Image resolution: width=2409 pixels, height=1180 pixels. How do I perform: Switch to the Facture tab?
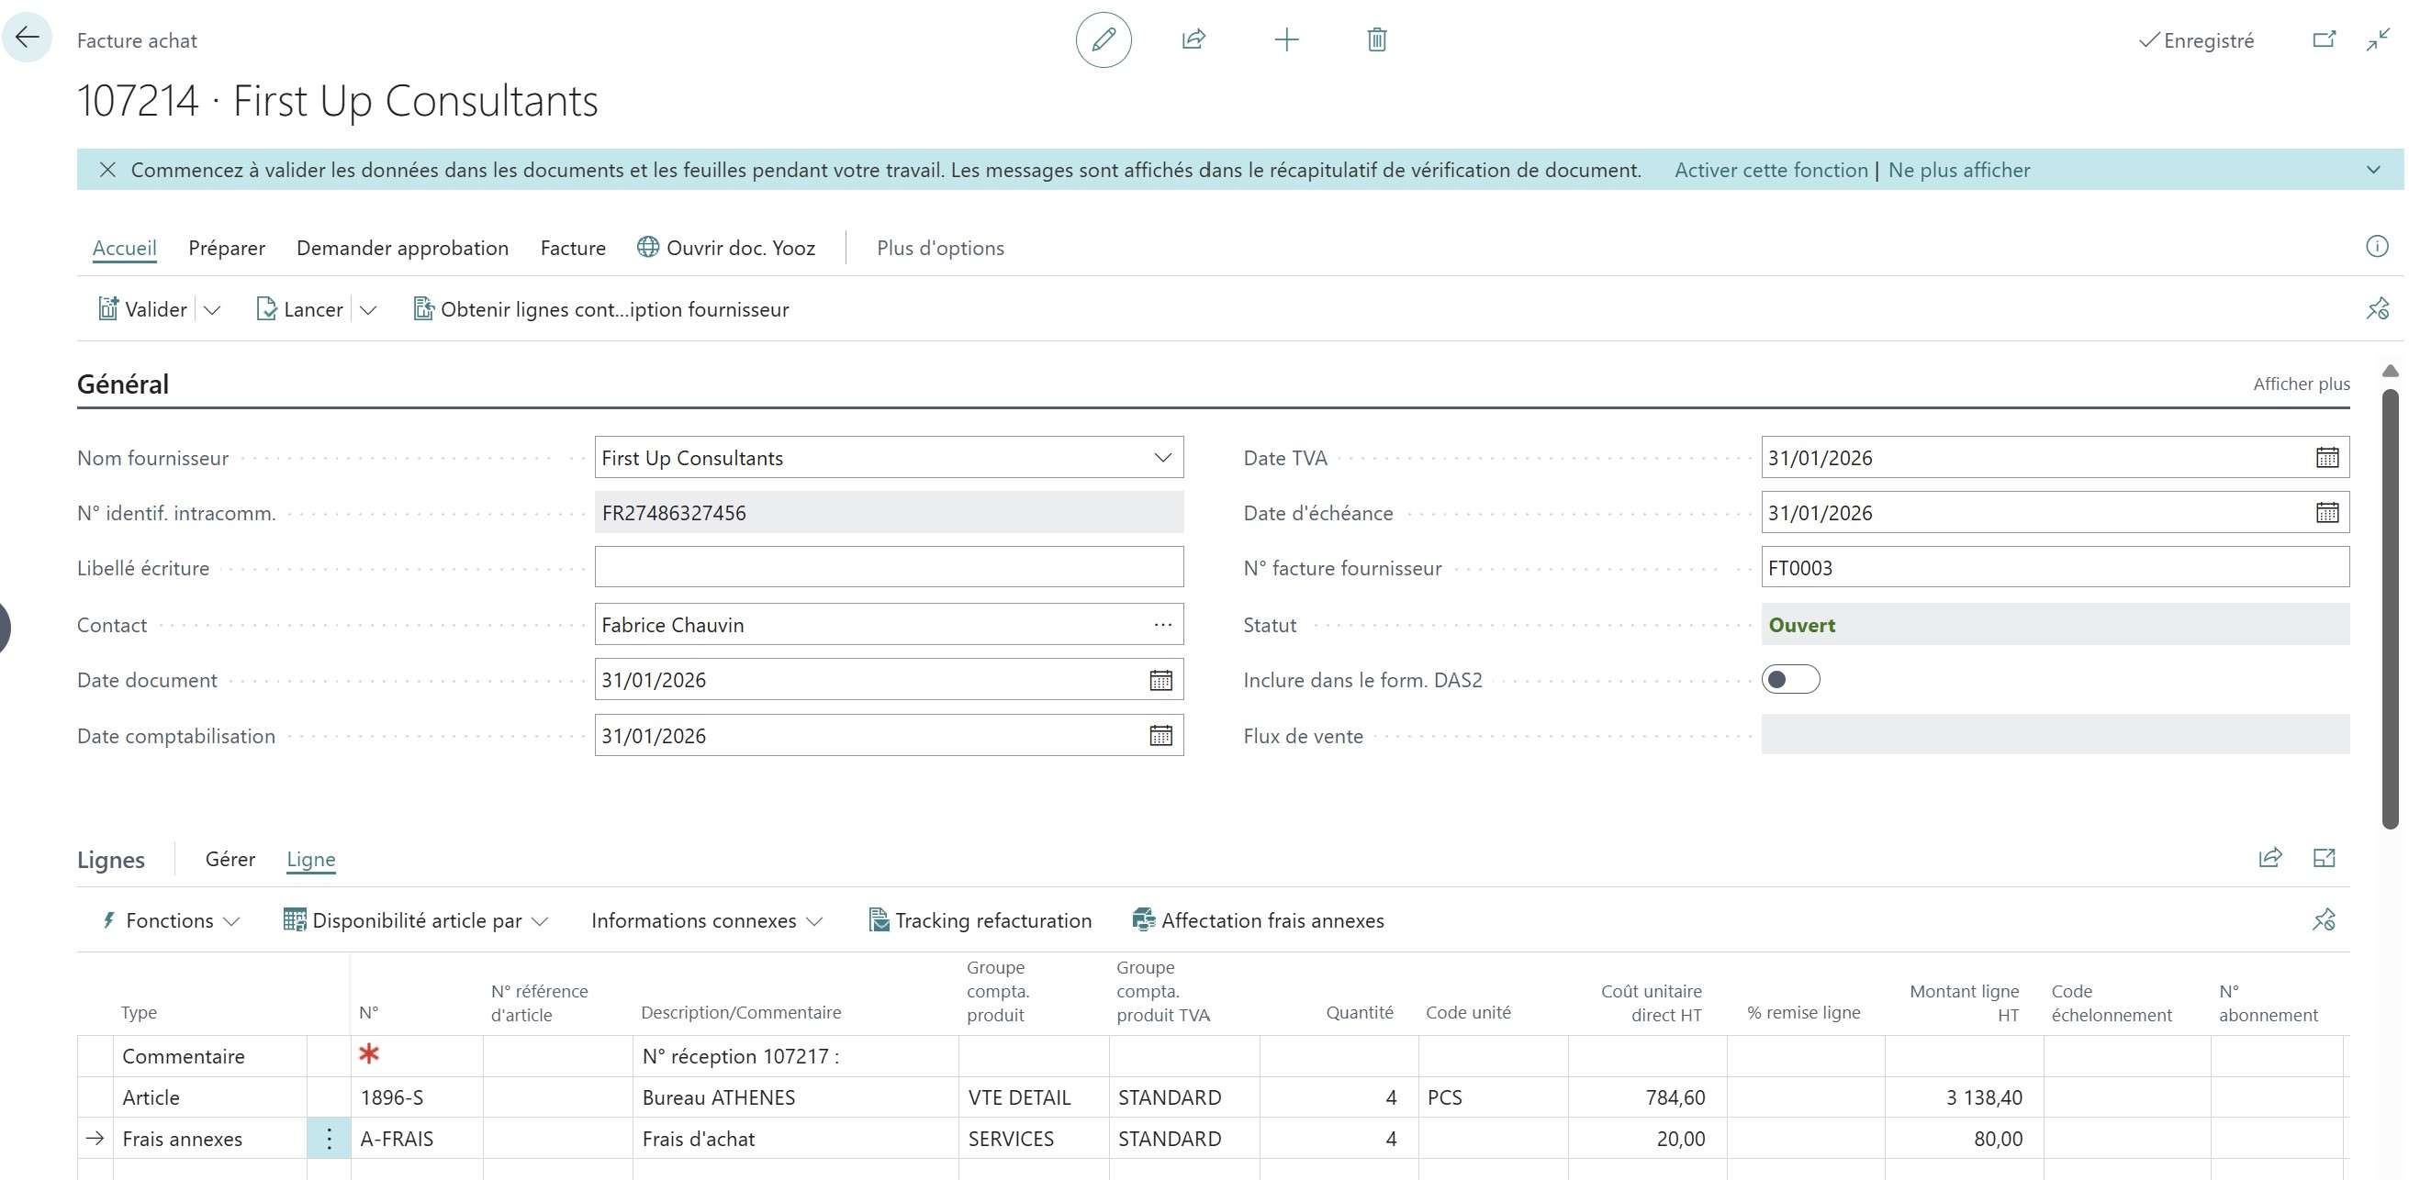572,248
